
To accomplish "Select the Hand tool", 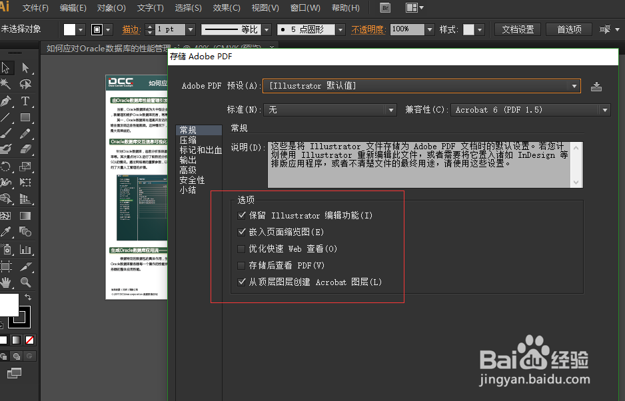I will tap(6, 282).
